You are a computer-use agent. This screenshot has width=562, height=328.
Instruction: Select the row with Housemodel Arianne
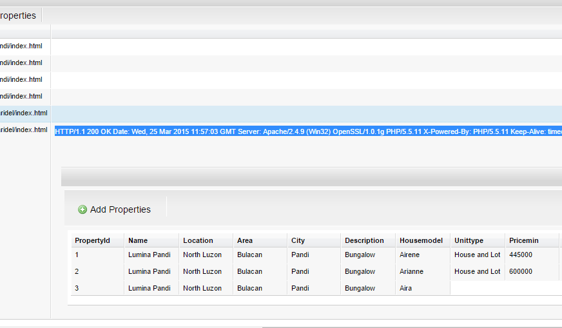coord(316,271)
